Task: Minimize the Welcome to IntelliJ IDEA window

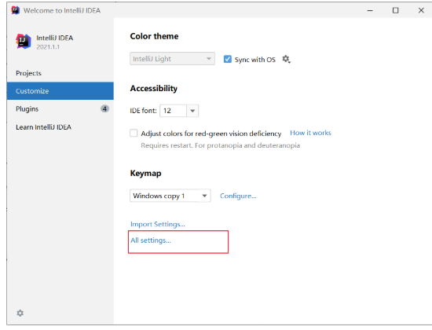Action: (x=370, y=10)
